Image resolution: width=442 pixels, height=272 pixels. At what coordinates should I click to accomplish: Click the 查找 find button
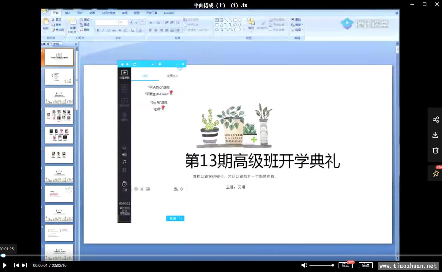coord(296,20)
